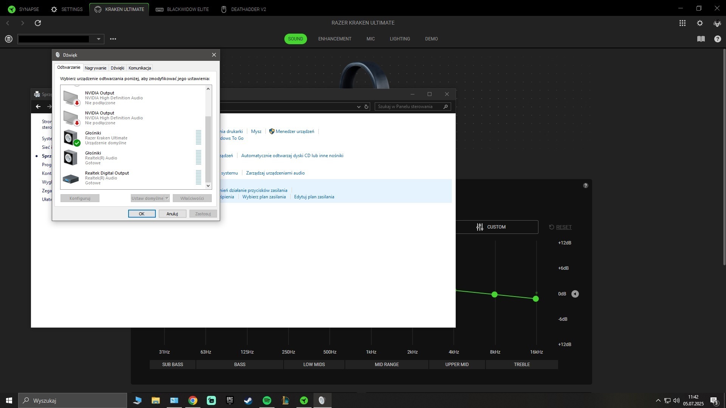Click the equalizer RESET link

click(x=560, y=227)
